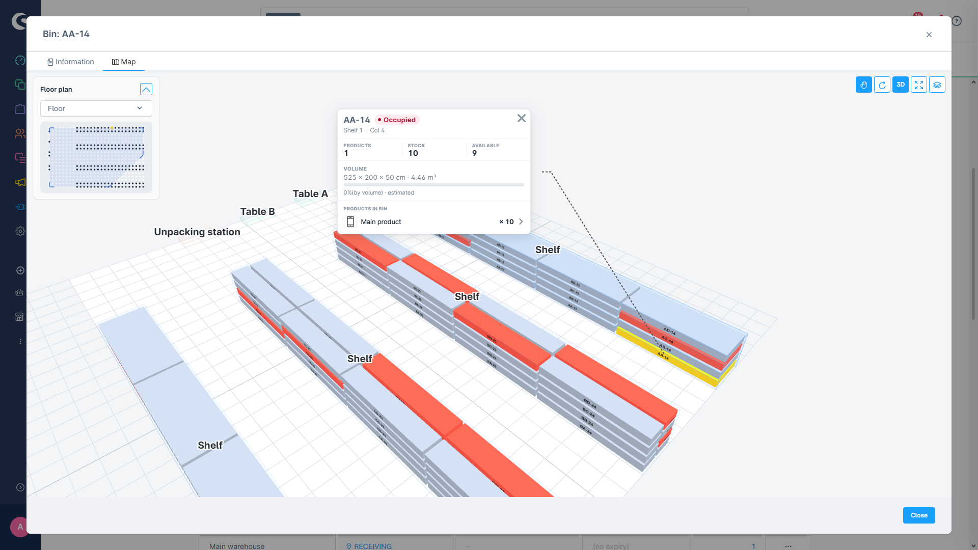Click the plus circle sidebar icon
This screenshot has width=978, height=550.
coord(20,270)
